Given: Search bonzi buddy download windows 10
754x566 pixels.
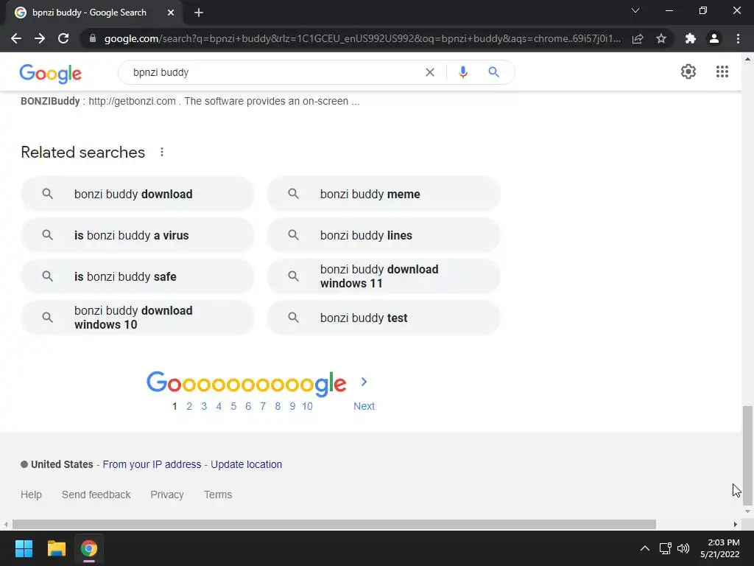Looking at the screenshot, I should tap(138, 318).
